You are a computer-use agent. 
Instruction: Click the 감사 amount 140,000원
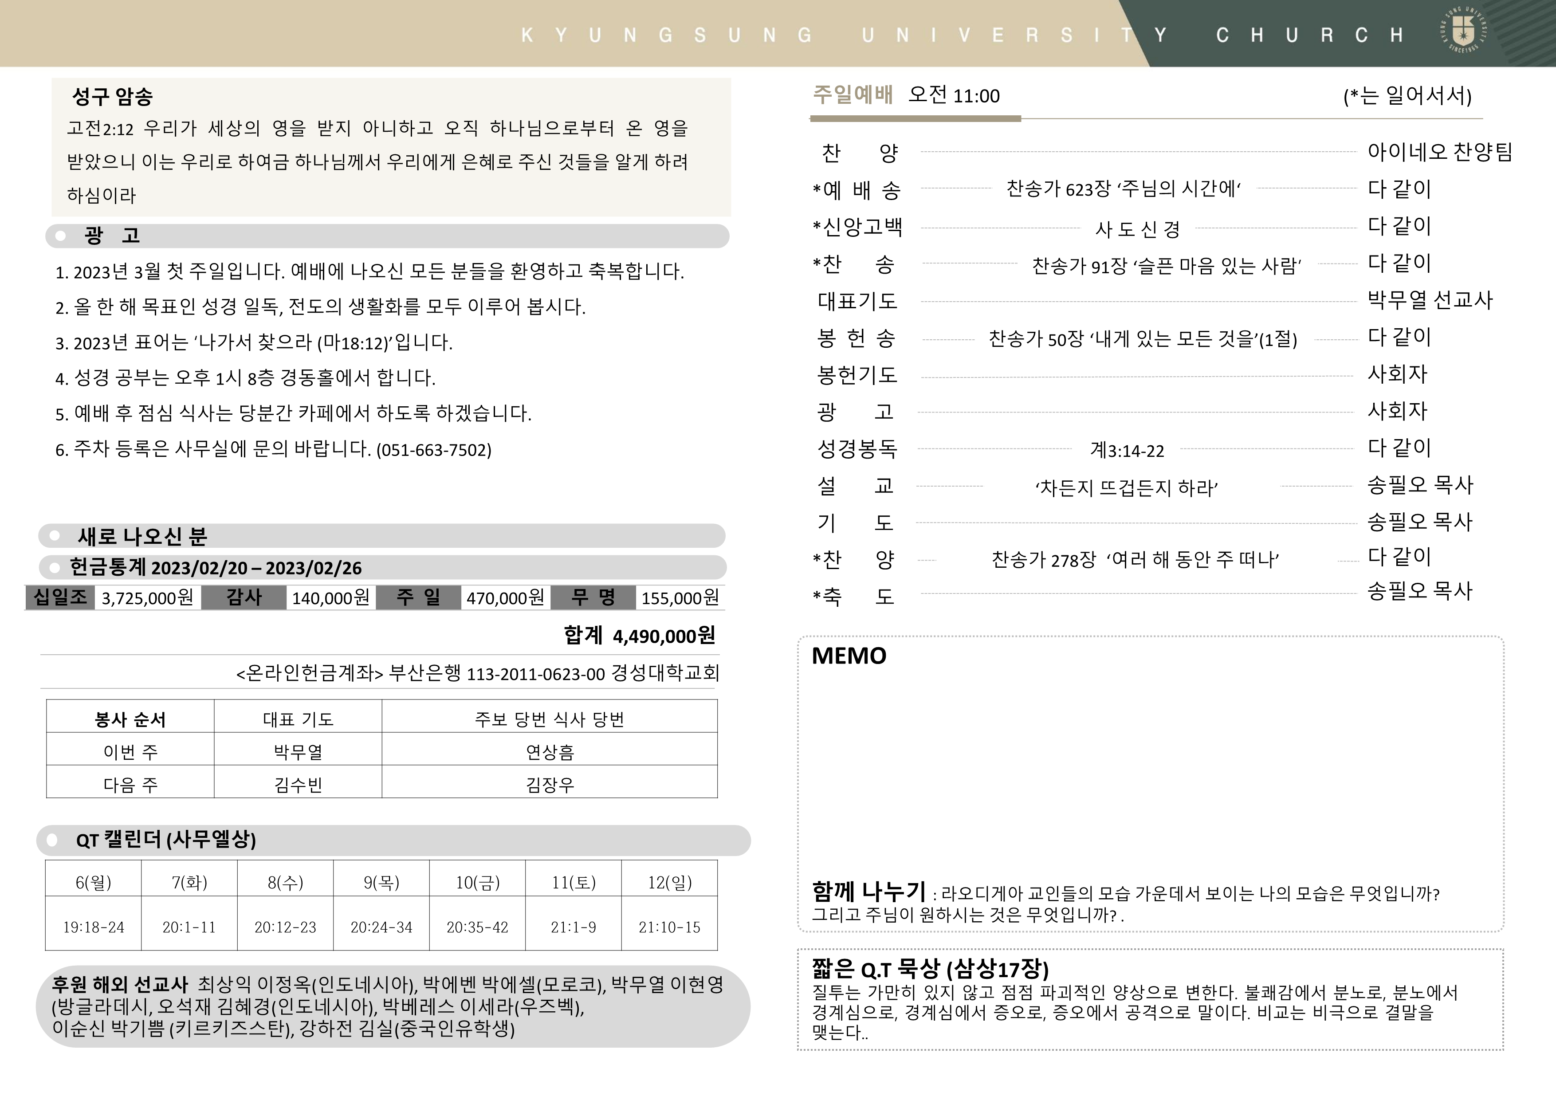coord(331,598)
